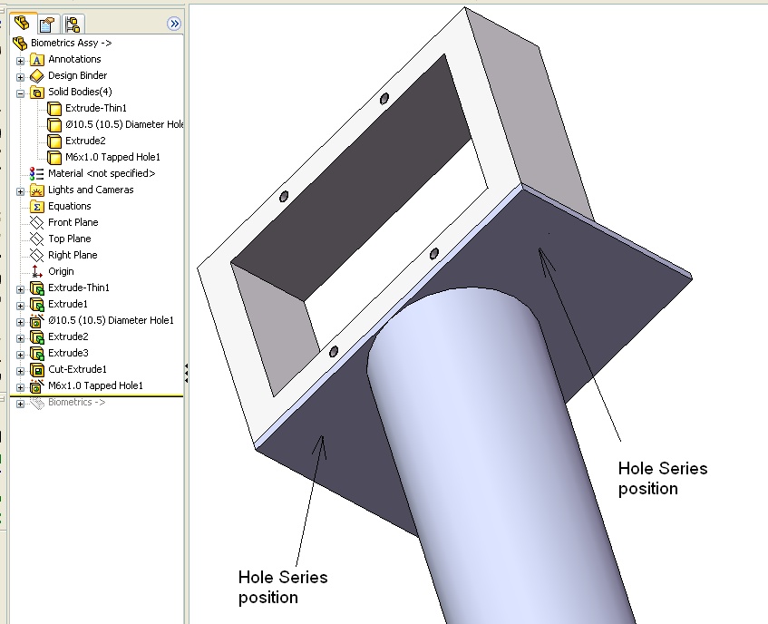Click the Extrude1 feature icon
The image size is (768, 624).
coord(37,304)
